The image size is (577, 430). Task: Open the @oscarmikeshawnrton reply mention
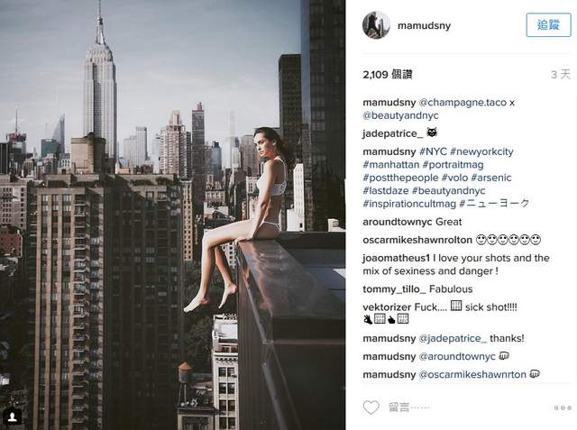click(472, 374)
